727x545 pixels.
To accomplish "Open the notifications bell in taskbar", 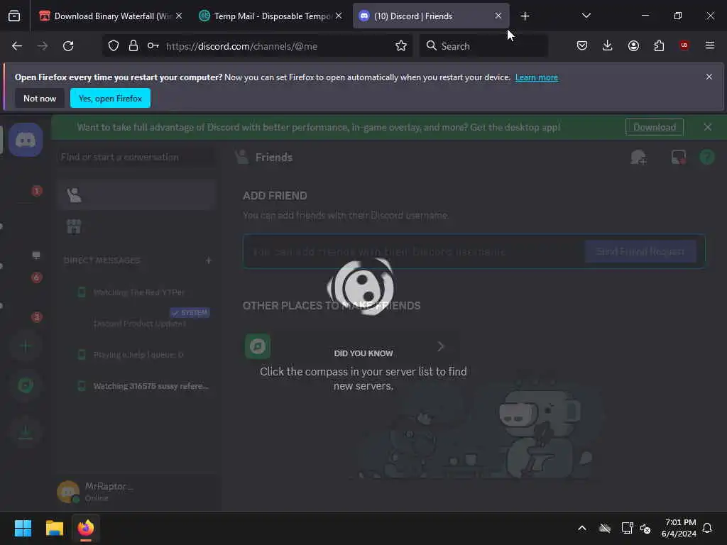I will click(x=707, y=528).
